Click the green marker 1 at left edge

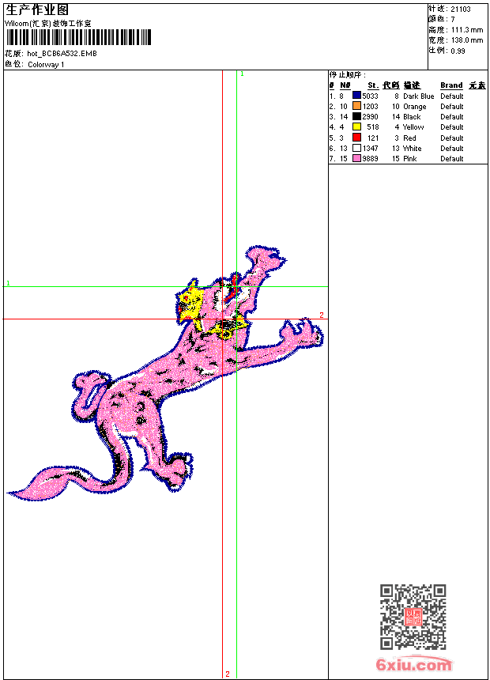coord(8,283)
